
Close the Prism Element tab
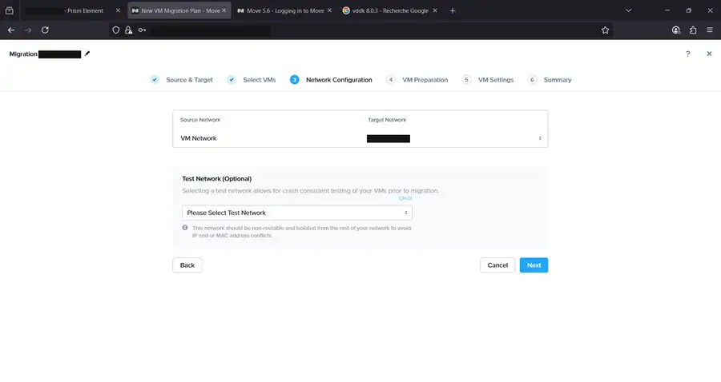(118, 10)
